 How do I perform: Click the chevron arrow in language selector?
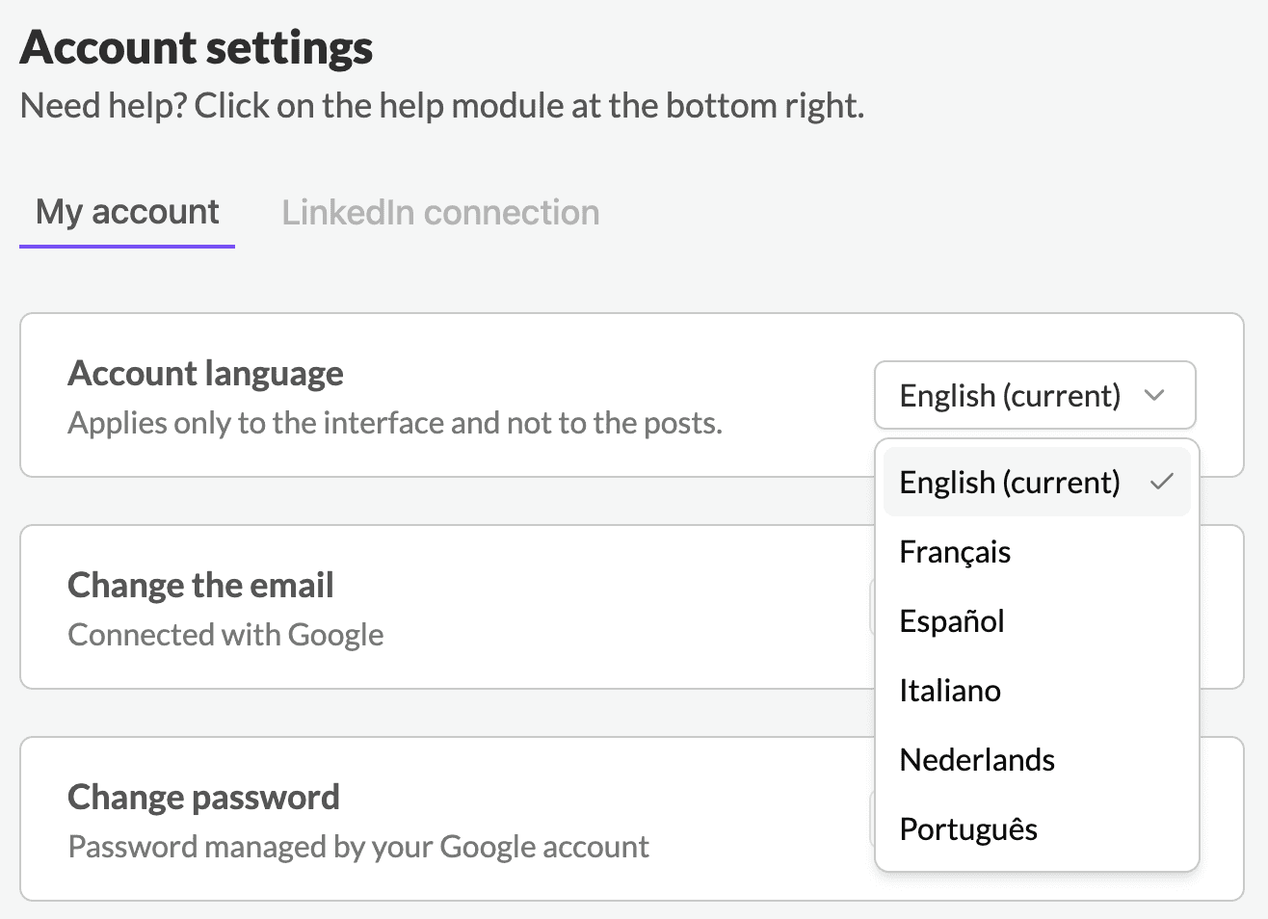1153,395
